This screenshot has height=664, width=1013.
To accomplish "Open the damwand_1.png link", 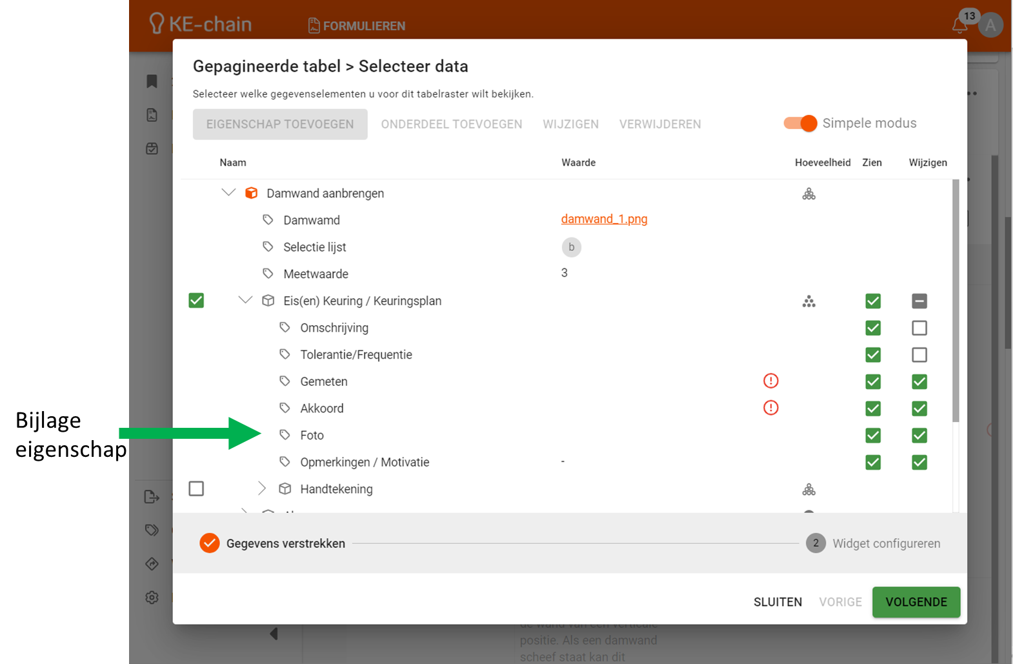I will tap(604, 219).
